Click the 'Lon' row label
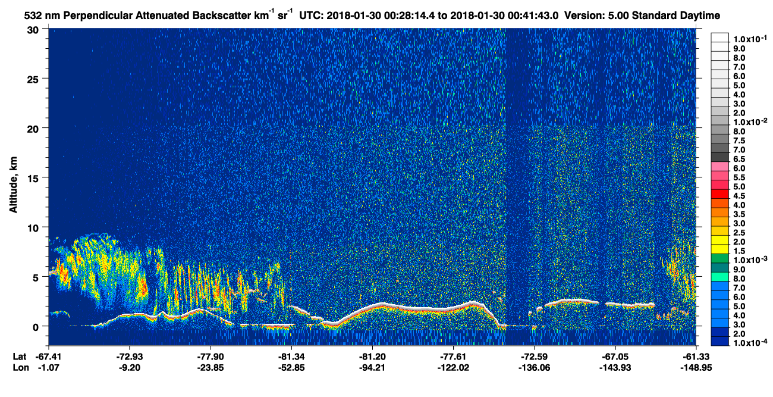Image resolution: width=773 pixels, height=397 pixels. [20, 367]
